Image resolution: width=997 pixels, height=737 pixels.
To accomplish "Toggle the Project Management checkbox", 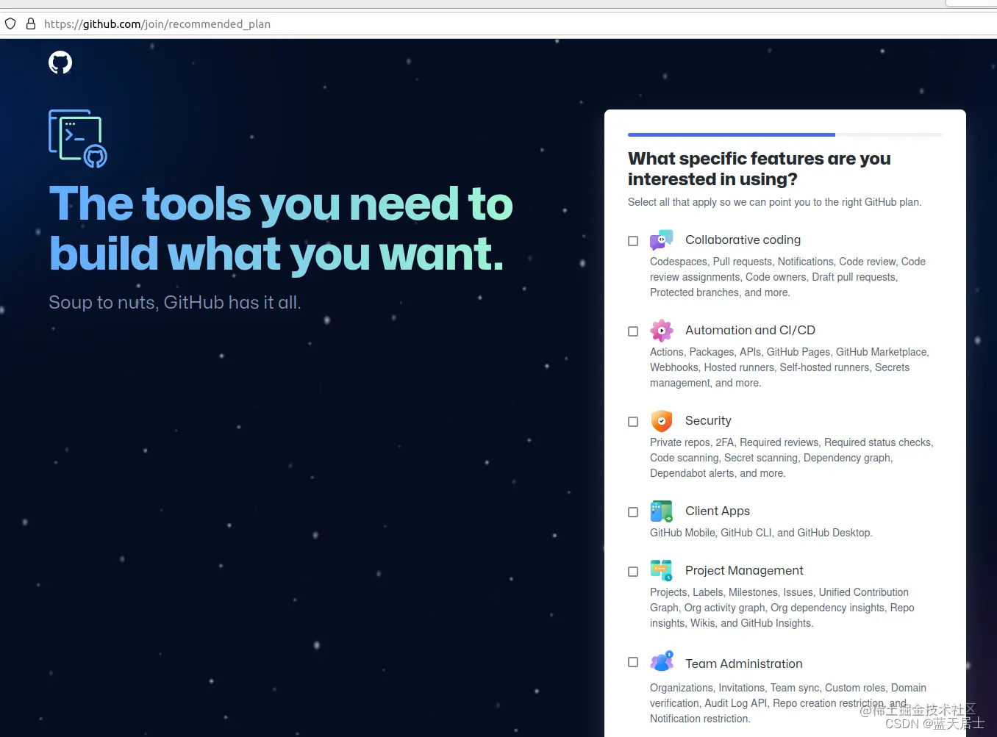I will [x=633, y=572].
